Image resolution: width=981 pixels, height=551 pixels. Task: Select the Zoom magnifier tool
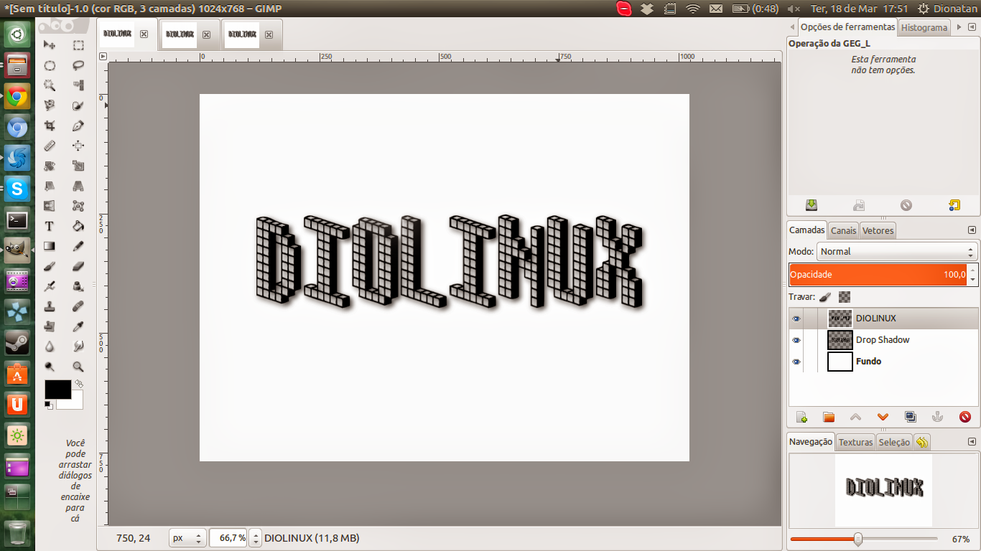(78, 367)
